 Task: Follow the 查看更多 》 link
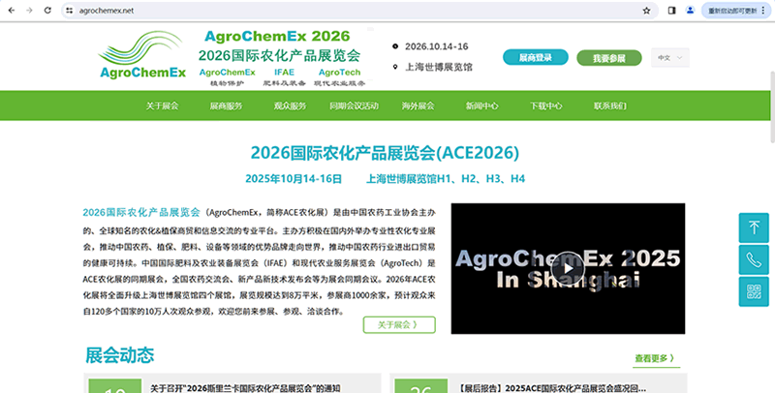654,358
